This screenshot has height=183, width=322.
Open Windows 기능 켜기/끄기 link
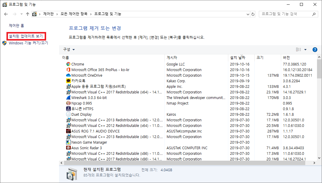click(28, 43)
